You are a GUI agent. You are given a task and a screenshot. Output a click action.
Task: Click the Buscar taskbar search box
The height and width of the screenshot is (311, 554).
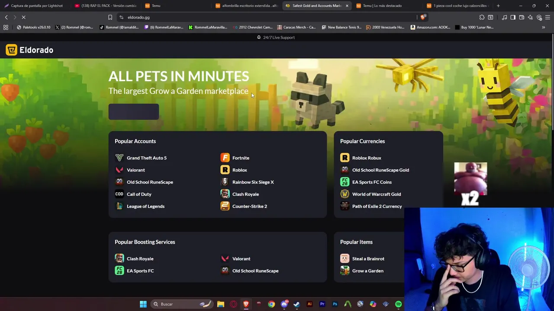pyautogui.click(x=182, y=304)
